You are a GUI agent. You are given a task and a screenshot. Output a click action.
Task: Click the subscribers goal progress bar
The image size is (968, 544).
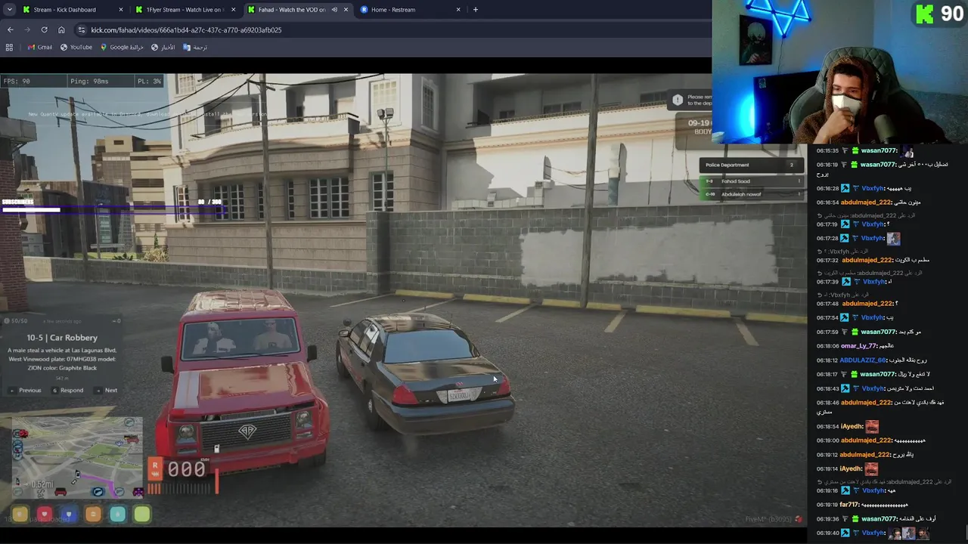(113, 209)
